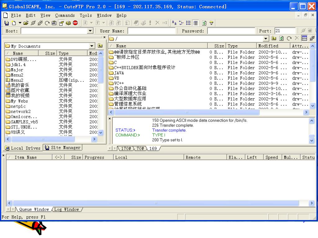Sort remote files by Size column
Viewport: 318px width, 238px height.
pyautogui.click(x=217, y=46)
